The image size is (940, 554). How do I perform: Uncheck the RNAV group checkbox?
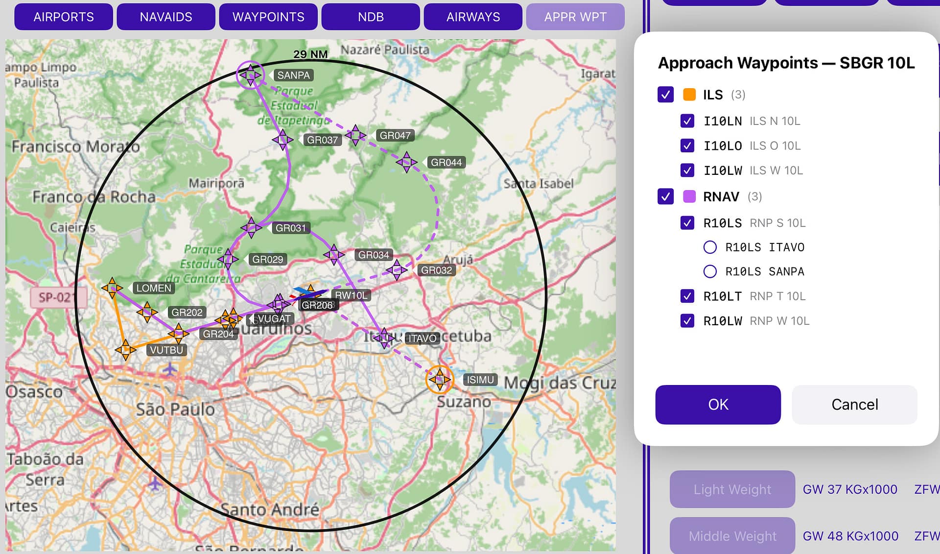665,196
